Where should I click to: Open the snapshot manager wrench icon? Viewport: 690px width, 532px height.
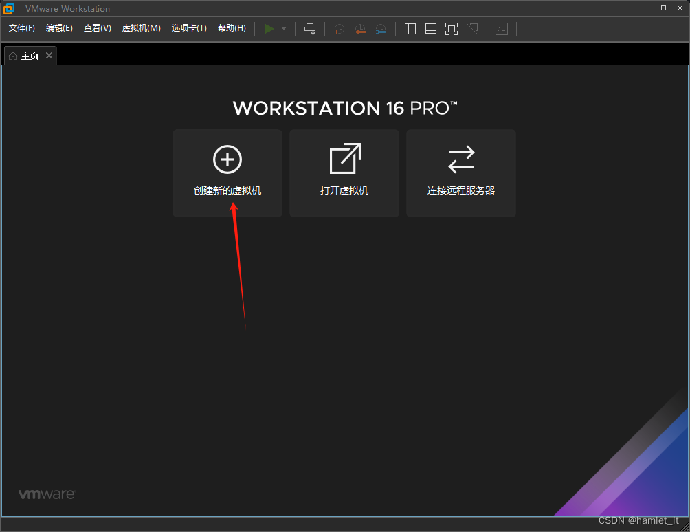(381, 29)
